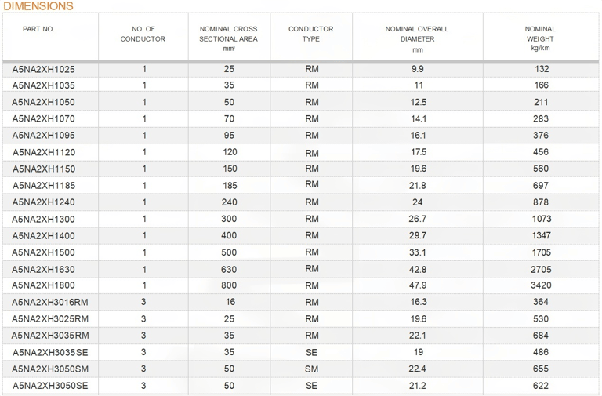Select part number A5NA2XH3016RM
The width and height of the screenshot is (602, 396).
tap(50, 302)
